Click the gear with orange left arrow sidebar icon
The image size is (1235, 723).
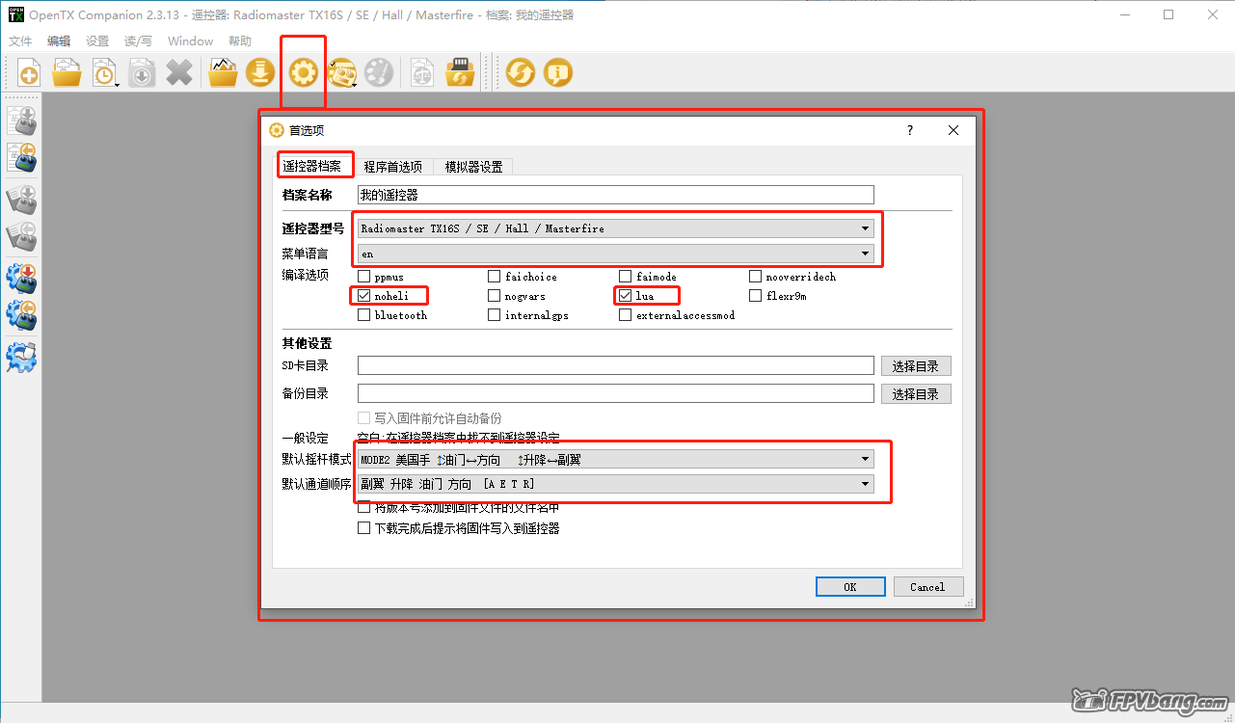tap(21, 316)
